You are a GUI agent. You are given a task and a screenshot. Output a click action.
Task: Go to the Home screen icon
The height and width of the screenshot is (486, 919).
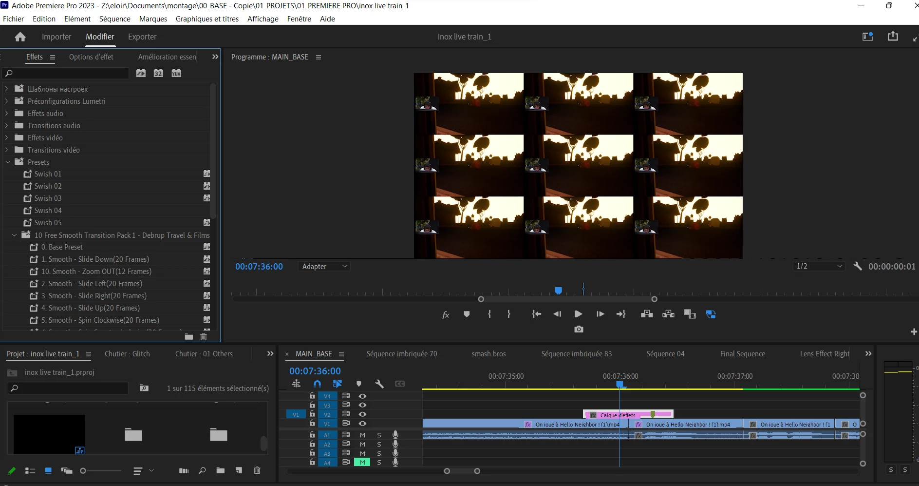point(20,37)
